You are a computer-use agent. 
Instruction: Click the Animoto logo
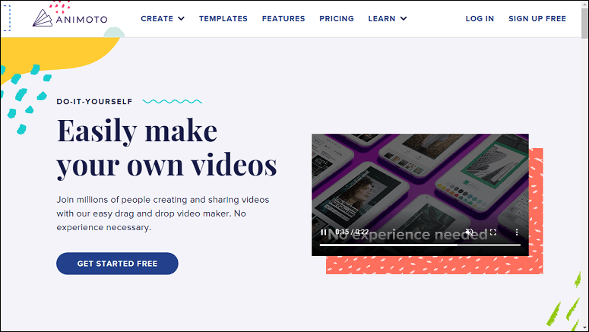[70, 18]
